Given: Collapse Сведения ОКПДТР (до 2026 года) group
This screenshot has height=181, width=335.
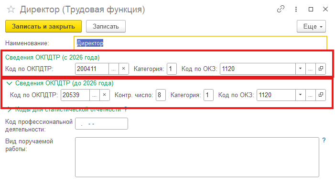Looking at the screenshot, I should tap(10, 83).
